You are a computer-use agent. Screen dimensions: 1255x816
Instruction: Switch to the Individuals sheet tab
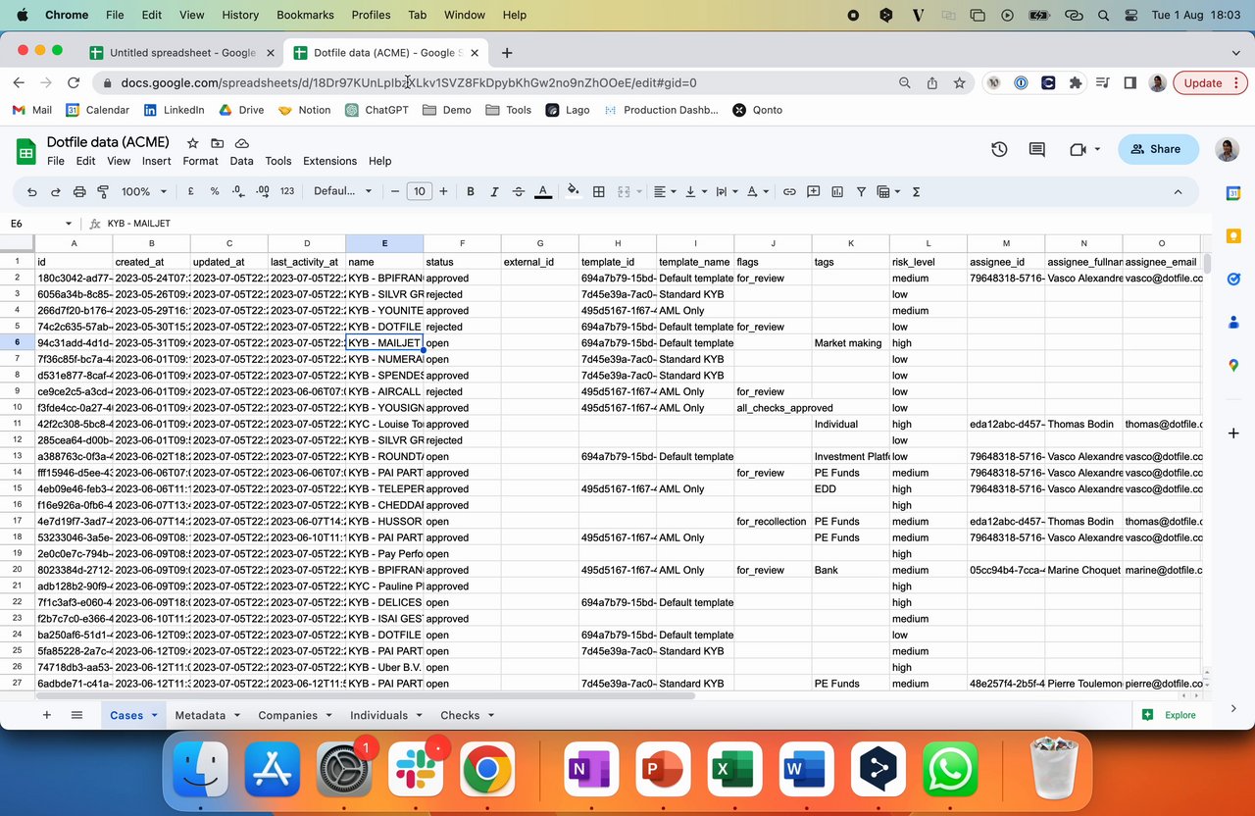(378, 715)
